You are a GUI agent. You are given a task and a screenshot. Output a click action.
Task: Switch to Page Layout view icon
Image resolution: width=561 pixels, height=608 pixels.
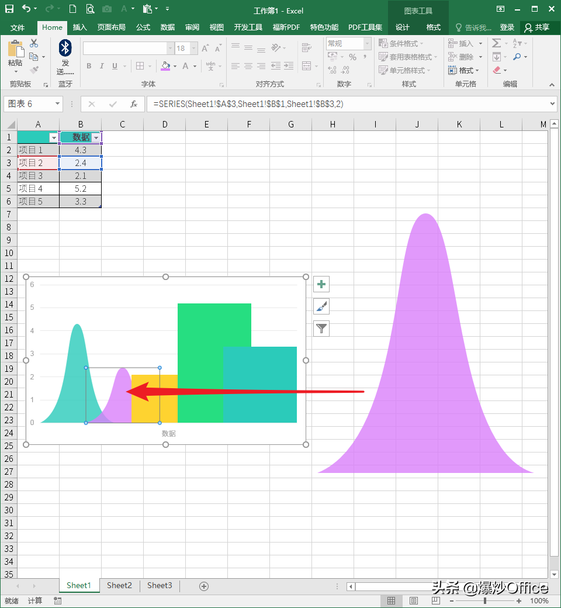pyautogui.click(x=413, y=600)
